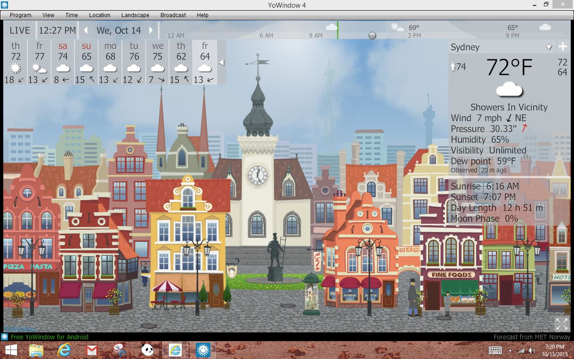Click the 12:27 PM time display
Viewport: 574px width, 359px height.
57,31
